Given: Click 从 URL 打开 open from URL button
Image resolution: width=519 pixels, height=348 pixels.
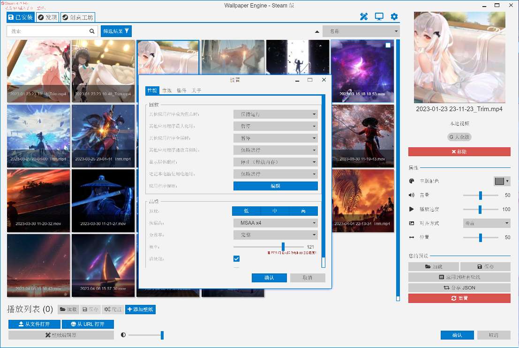Looking at the screenshot, I should [x=88, y=324].
